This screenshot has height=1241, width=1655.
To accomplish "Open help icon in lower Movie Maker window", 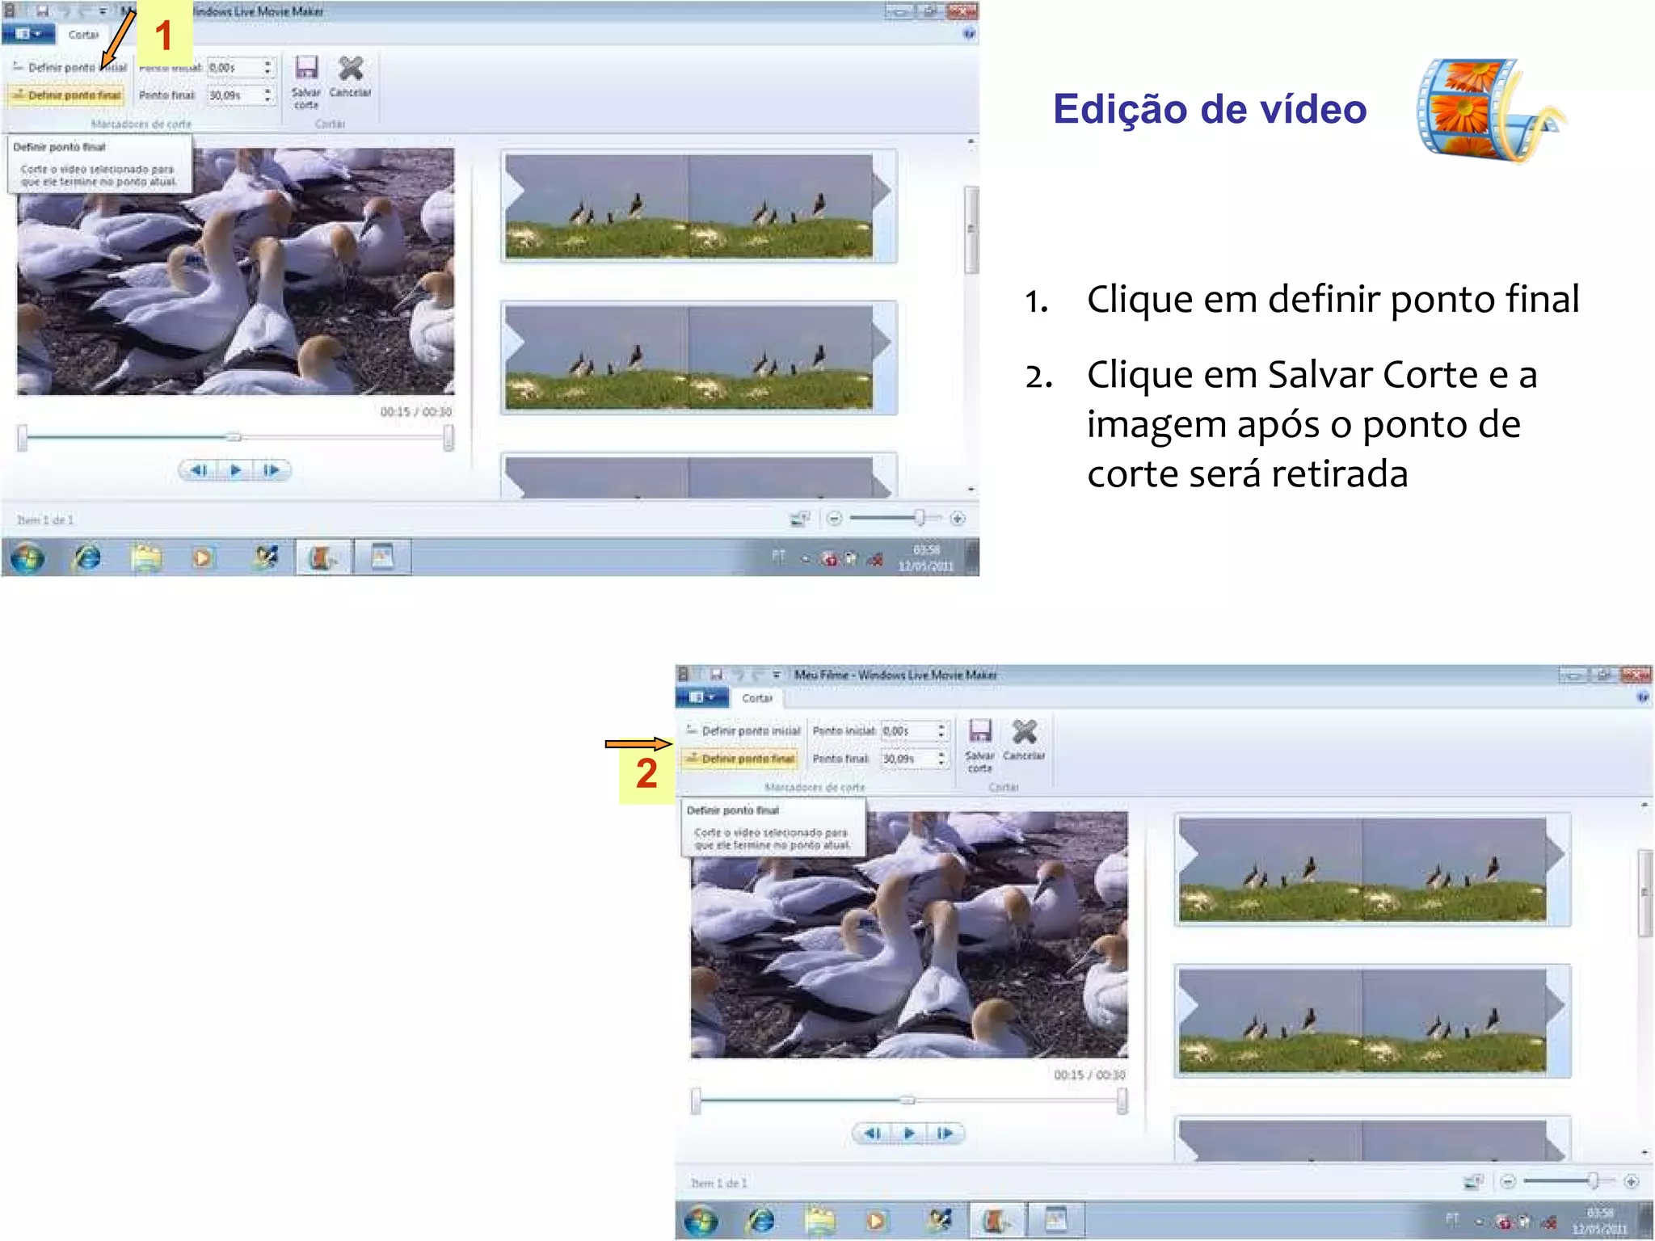I will (1642, 697).
